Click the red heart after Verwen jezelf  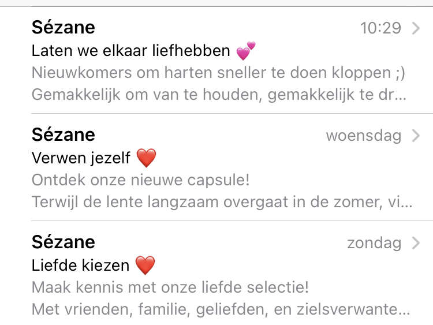(x=147, y=158)
